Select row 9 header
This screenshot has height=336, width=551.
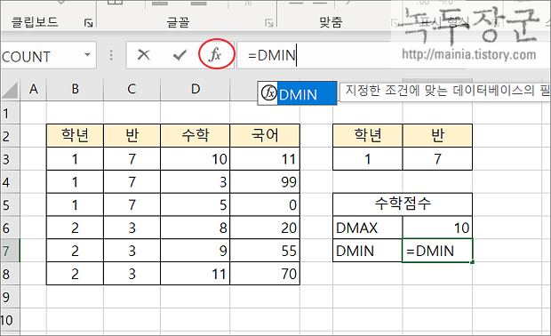click(x=10, y=297)
